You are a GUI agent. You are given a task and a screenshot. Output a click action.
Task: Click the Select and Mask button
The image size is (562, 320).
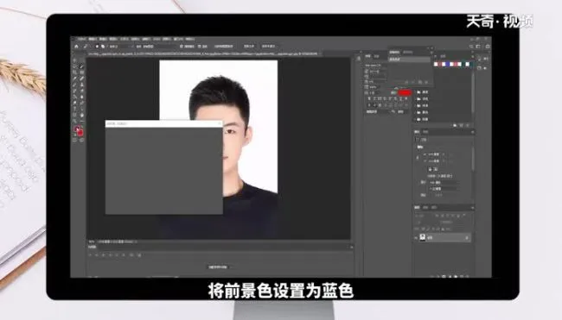[x=268, y=47]
